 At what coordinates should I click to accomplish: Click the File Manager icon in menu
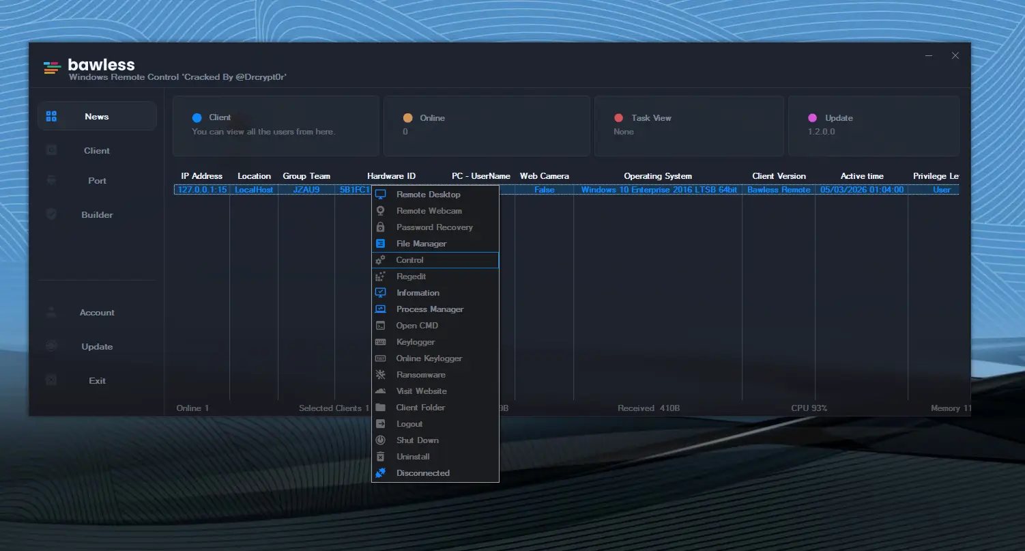(x=381, y=244)
